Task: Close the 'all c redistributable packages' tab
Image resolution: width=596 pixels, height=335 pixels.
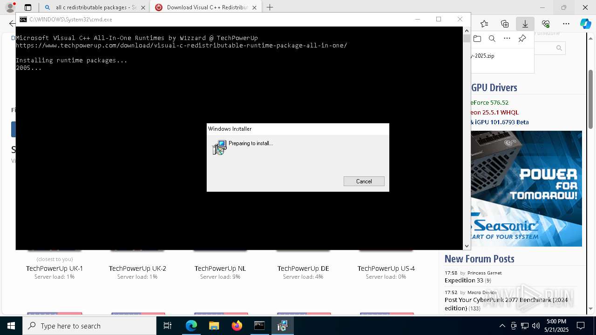Action: [x=143, y=7]
